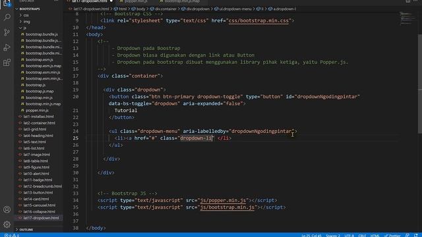Open lat2-container.html in explorer
This screenshot has width=422, height=237.
pos(40,123)
